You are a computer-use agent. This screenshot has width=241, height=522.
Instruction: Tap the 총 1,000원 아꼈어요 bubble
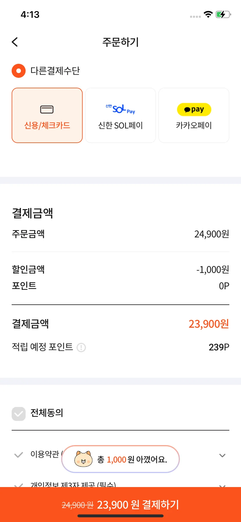tap(120, 459)
